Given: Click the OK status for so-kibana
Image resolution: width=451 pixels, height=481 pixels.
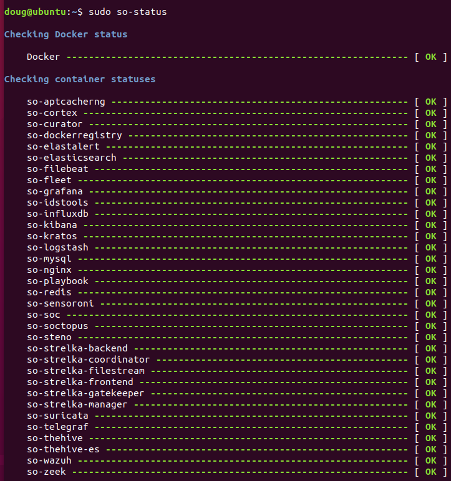Looking at the screenshot, I should pos(430,225).
